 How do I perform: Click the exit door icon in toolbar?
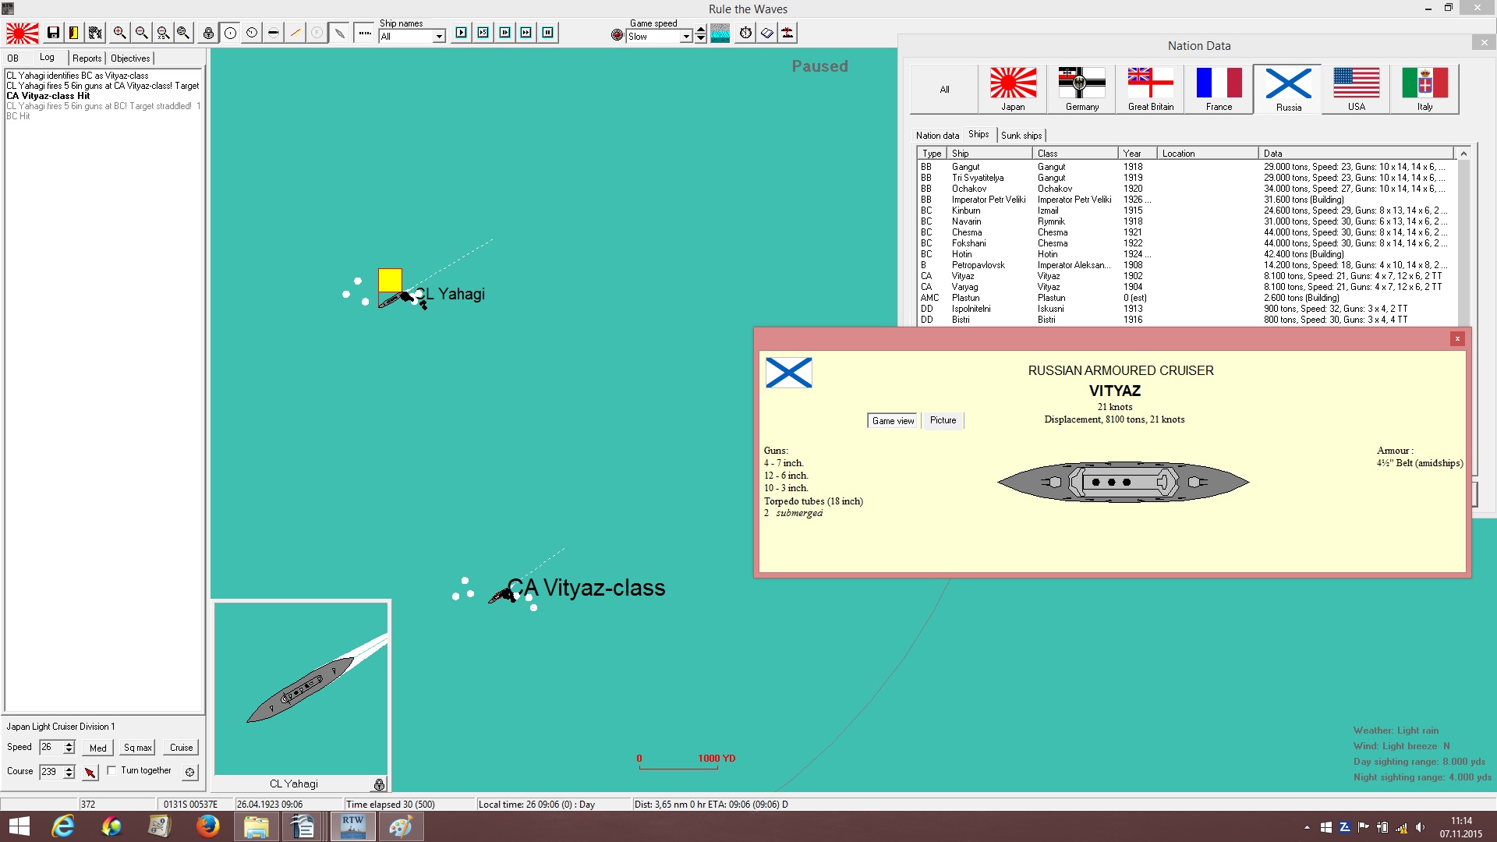(x=73, y=33)
